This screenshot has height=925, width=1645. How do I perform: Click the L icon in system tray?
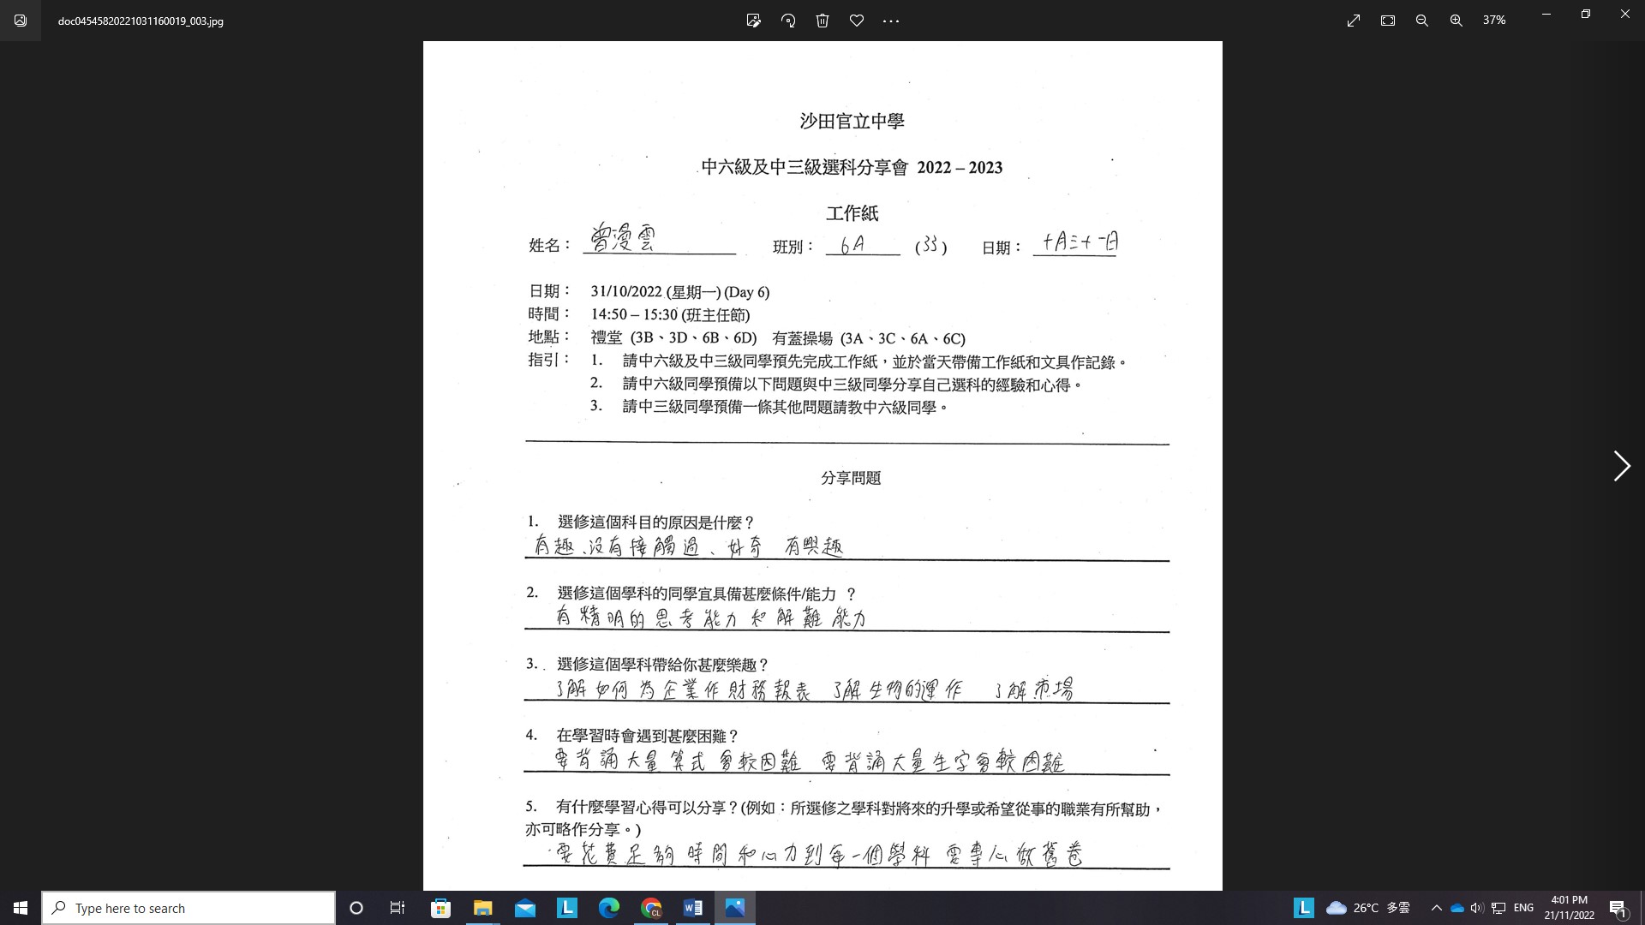coord(1303,908)
